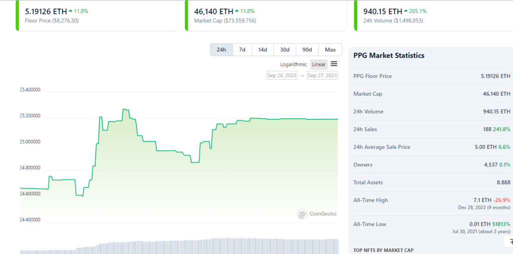Switch the chart to 7d range
Screen dimensions: 513x254
click(242, 50)
